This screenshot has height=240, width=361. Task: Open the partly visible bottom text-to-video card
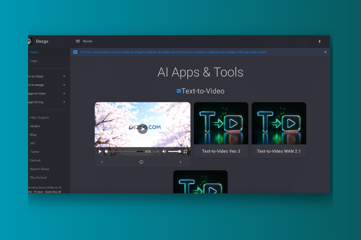[200, 182]
